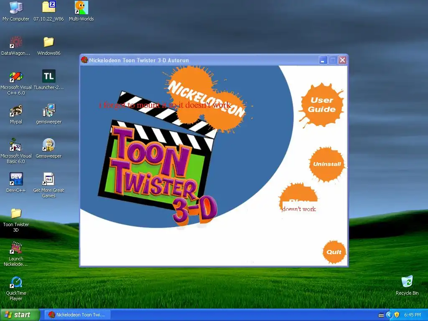428x321 pixels.
Task: Open the Toon Twister 3D folder icon
Action: click(16, 220)
